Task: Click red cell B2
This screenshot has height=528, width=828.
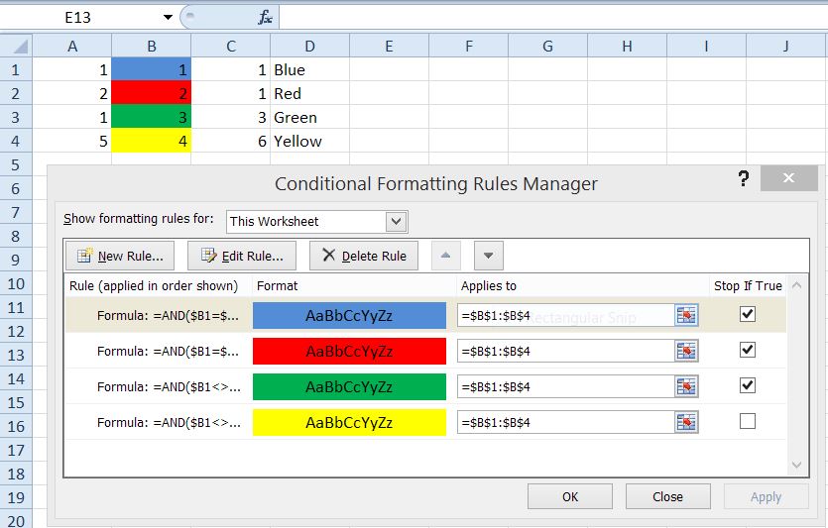Action: (x=151, y=93)
